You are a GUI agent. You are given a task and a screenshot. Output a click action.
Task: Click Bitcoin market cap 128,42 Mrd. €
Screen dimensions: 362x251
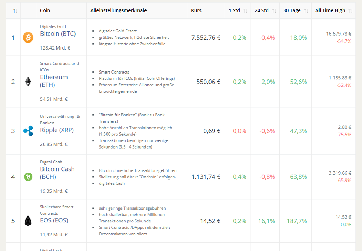55,48
